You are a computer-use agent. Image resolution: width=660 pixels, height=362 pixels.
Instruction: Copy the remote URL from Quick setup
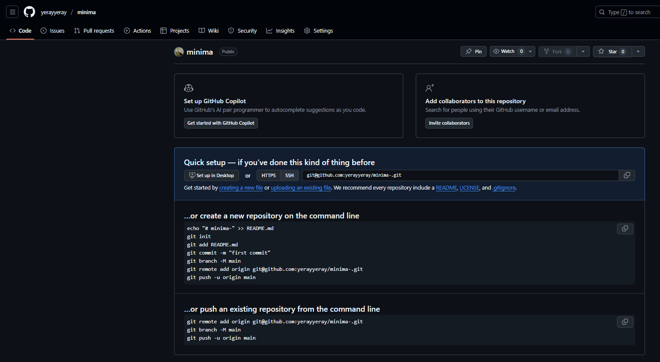pyautogui.click(x=626, y=175)
